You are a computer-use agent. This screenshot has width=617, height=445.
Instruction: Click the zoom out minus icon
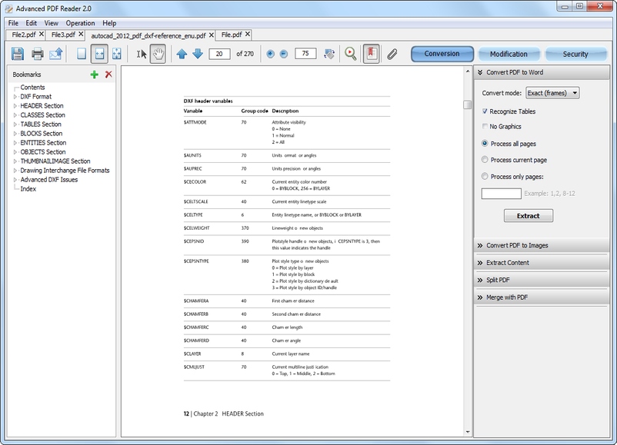coord(284,54)
